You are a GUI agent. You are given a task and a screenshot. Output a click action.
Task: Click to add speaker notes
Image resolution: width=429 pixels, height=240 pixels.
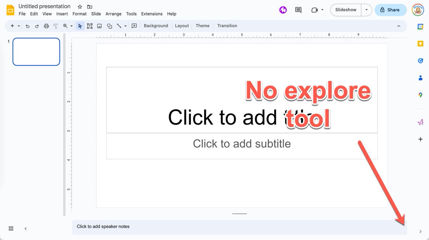coord(239,227)
